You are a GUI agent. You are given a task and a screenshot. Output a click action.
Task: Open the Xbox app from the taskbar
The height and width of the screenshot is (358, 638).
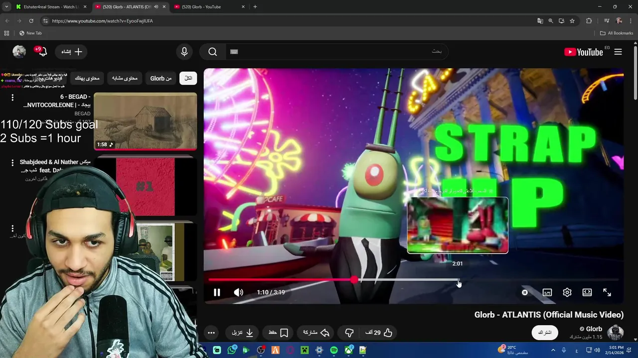tap(349, 350)
